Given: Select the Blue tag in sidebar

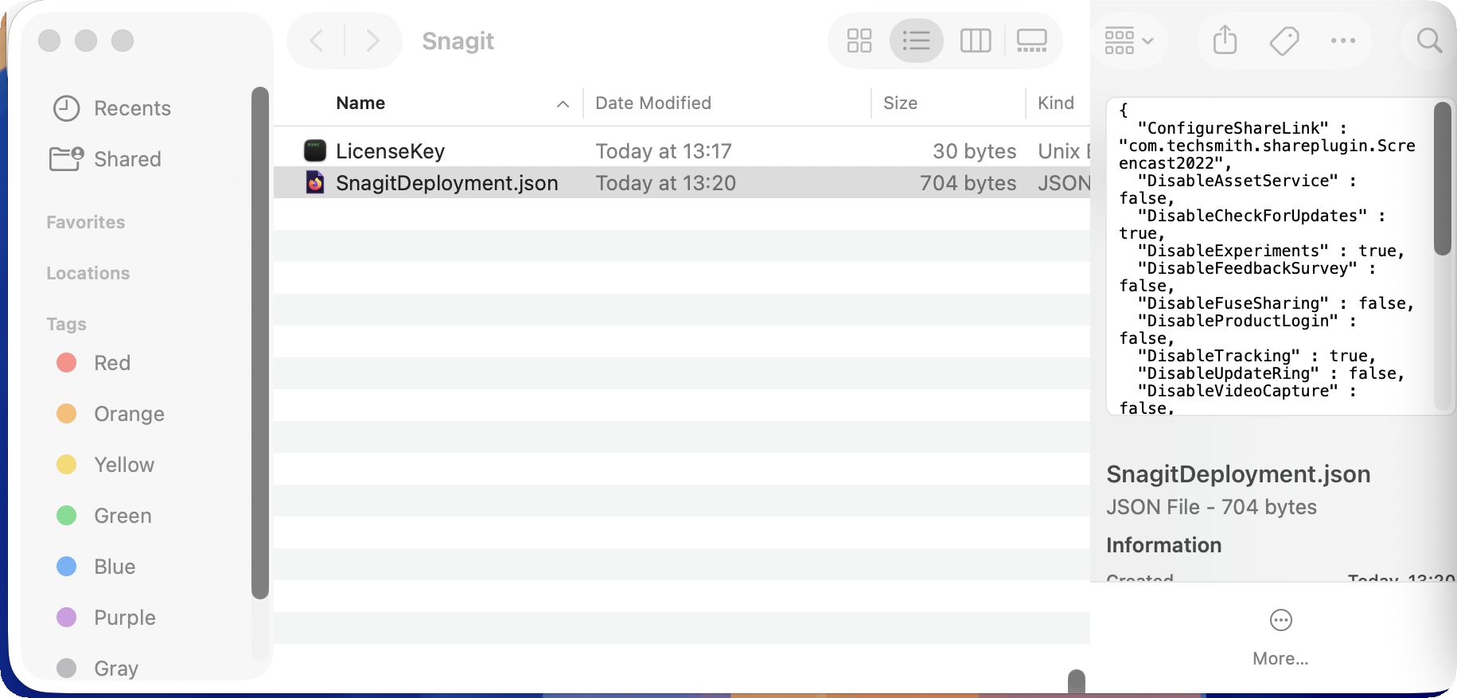Looking at the screenshot, I should (x=95, y=567).
